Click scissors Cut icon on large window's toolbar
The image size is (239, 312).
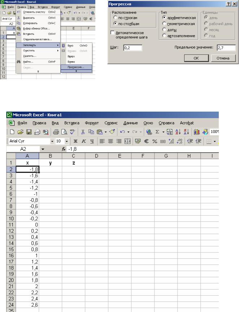pyautogui.click(x=83, y=132)
